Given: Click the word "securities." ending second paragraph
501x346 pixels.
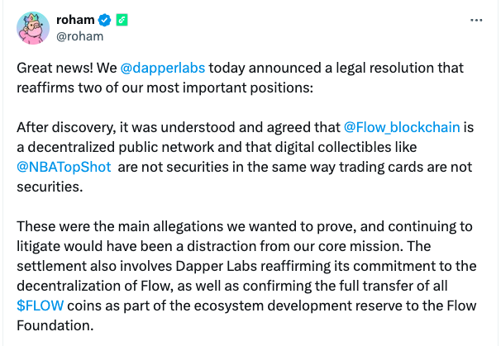Looking at the screenshot, I should [x=50, y=187].
